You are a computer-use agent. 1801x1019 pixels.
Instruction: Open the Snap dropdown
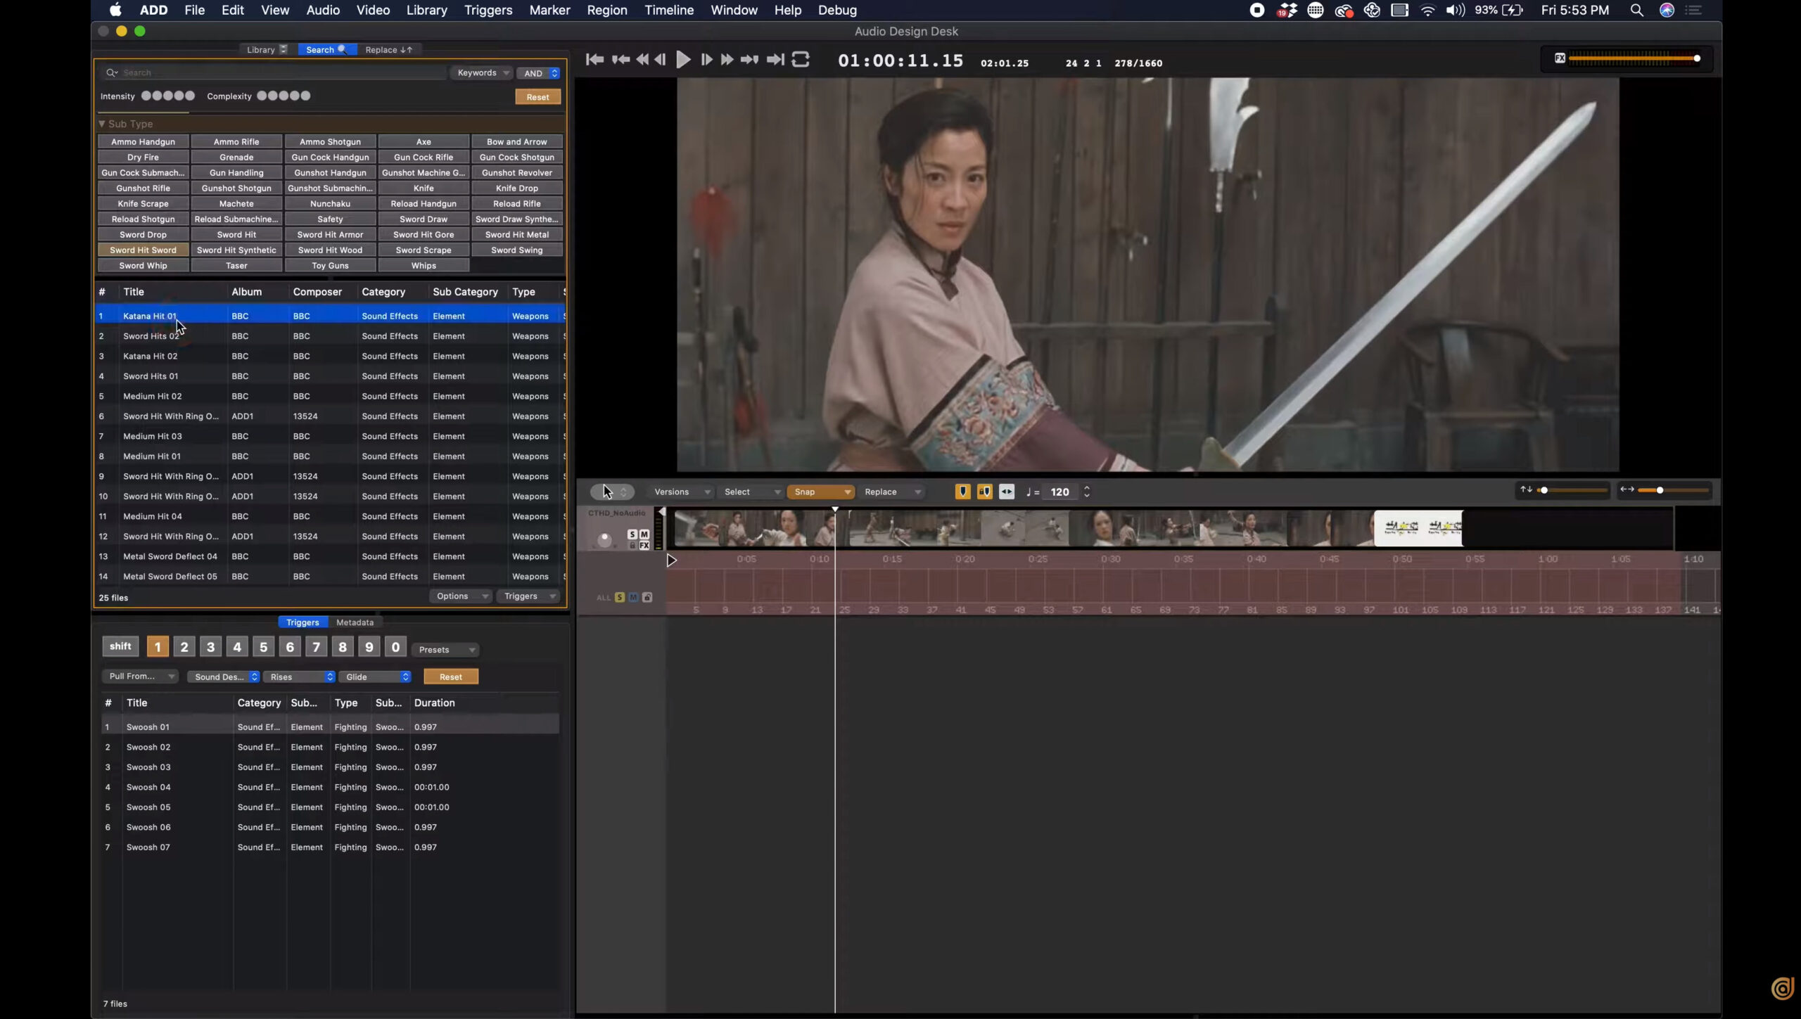pos(820,492)
